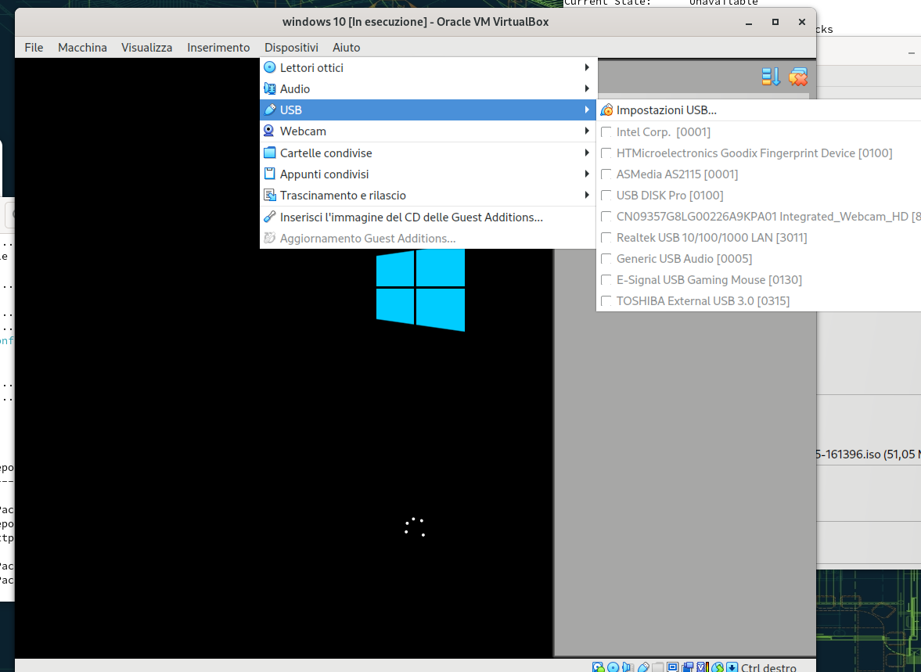The width and height of the screenshot is (921, 672).
Task: Click the audio speaker indicator in status bar
Action: pyautogui.click(x=628, y=667)
